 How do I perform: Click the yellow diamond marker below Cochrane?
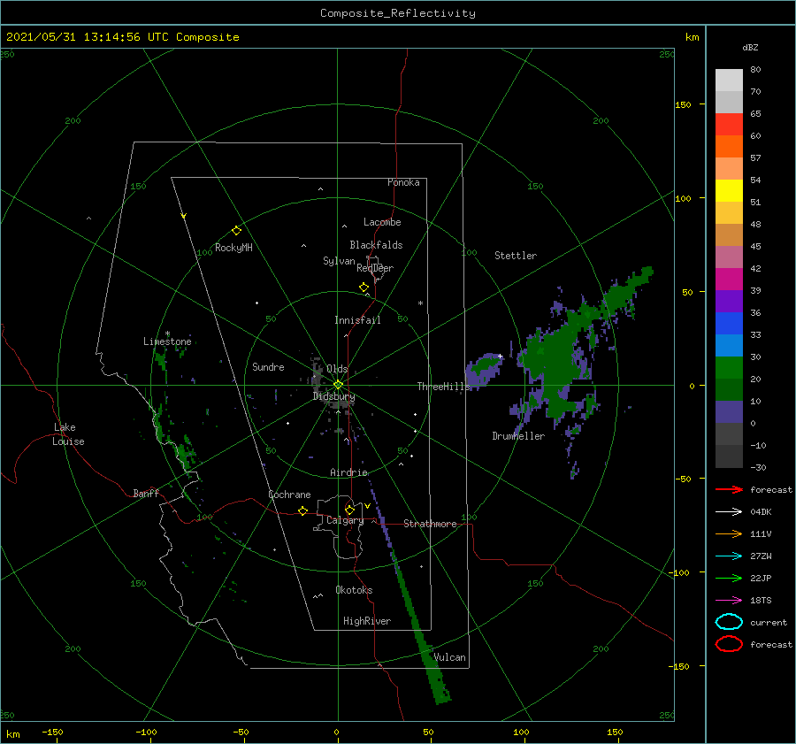(303, 511)
